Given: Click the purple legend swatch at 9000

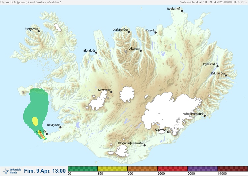Looking at the screenshot, I should click(203, 169).
